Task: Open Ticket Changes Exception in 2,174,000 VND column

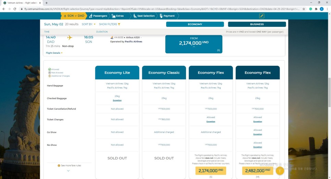Action: coord(211,122)
